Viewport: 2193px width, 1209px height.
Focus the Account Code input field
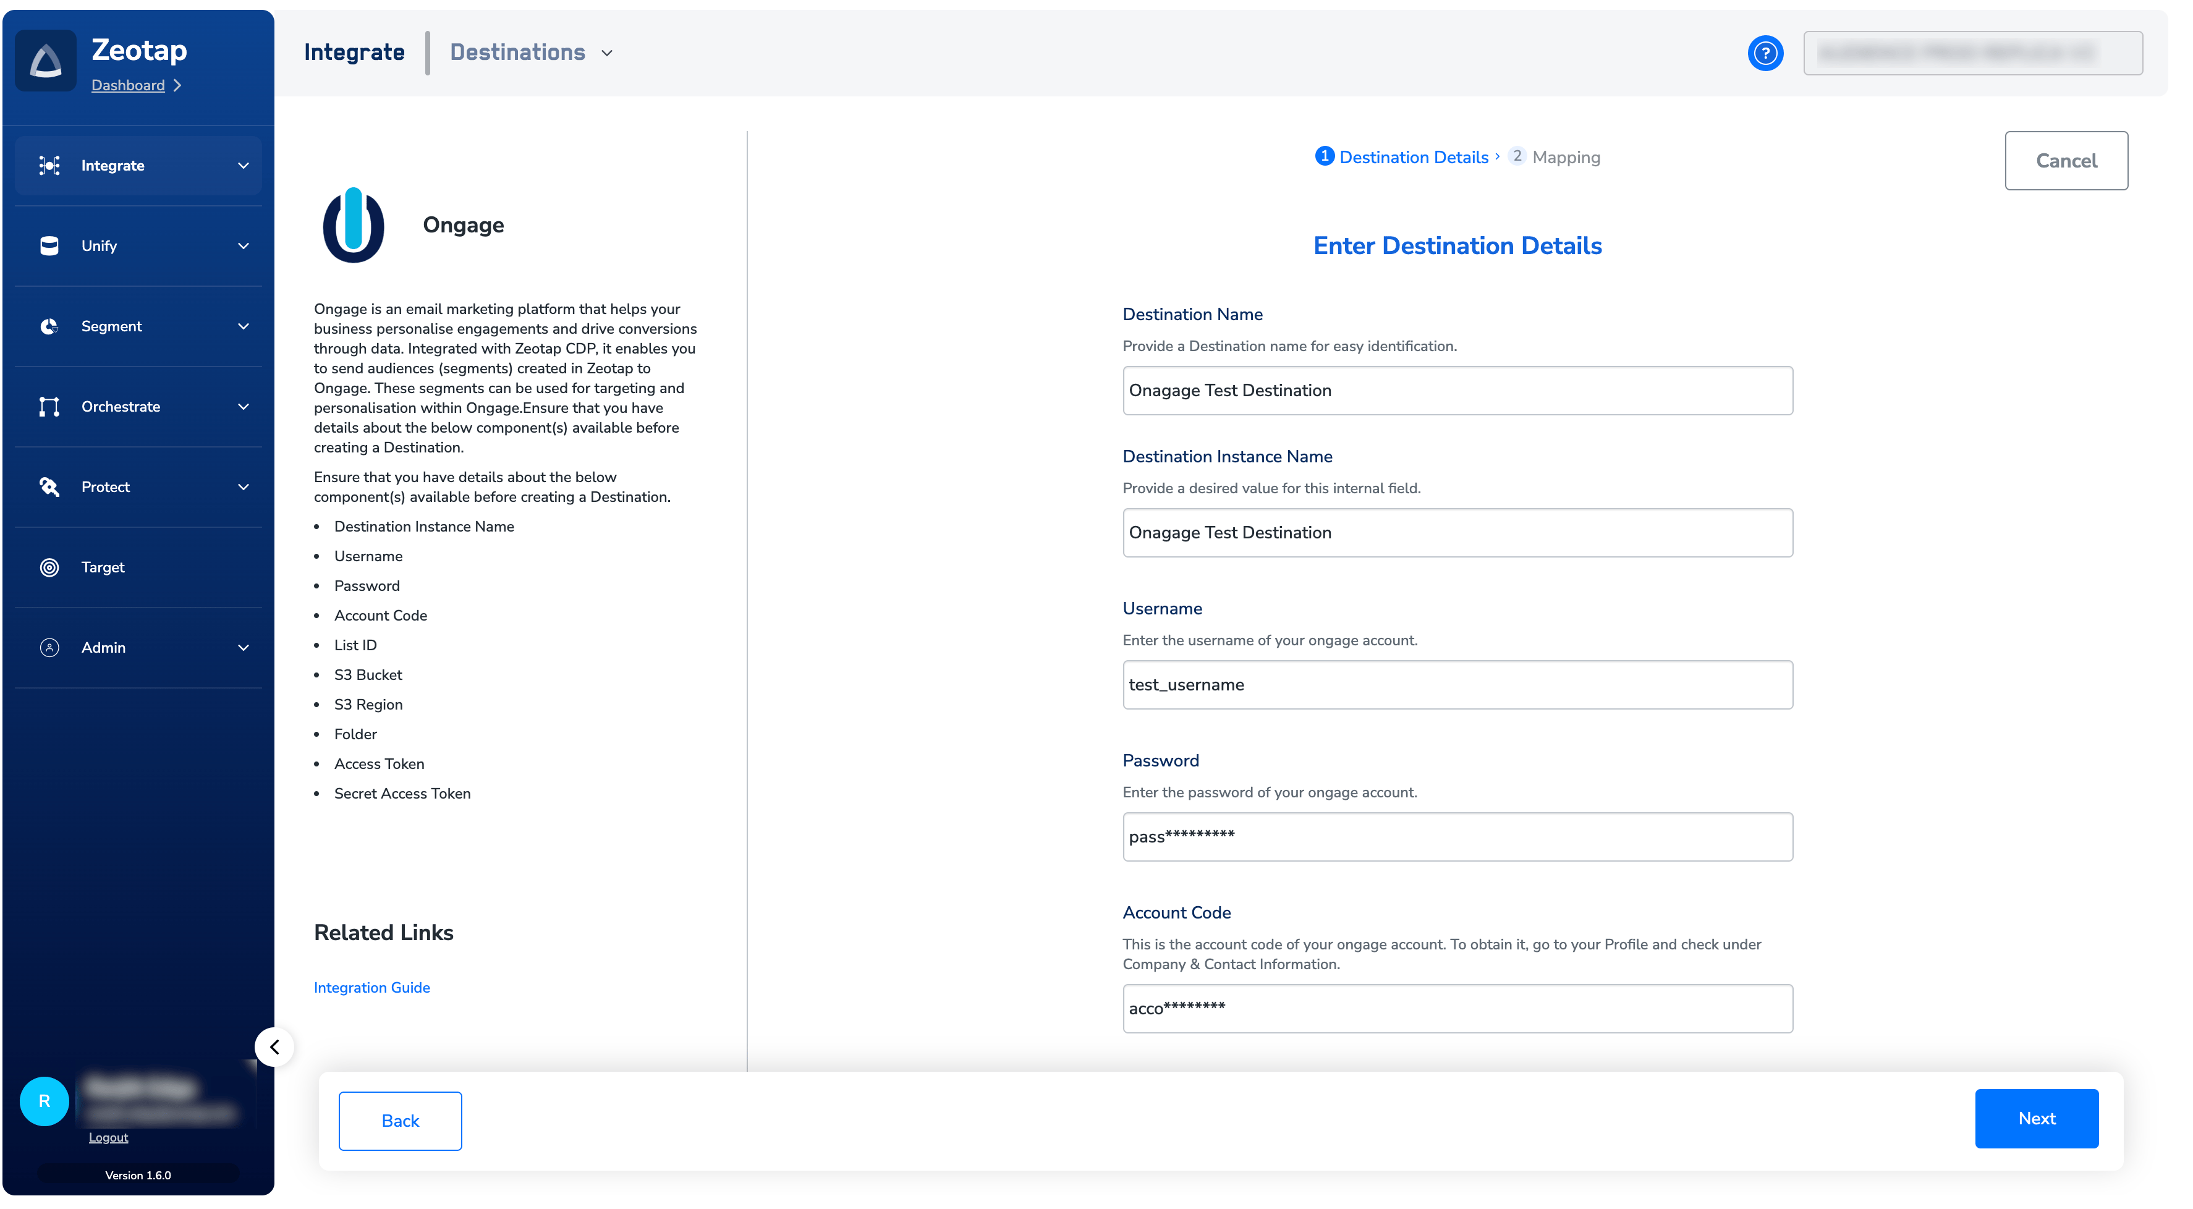point(1457,1009)
